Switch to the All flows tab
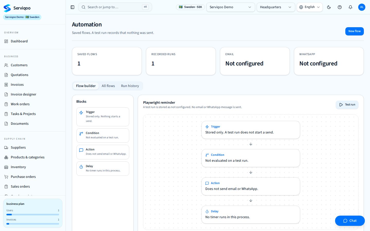 [108, 86]
